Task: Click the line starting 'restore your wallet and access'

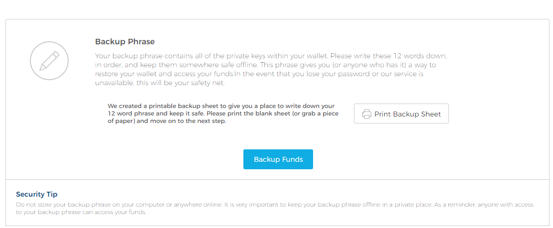Action: (259, 75)
